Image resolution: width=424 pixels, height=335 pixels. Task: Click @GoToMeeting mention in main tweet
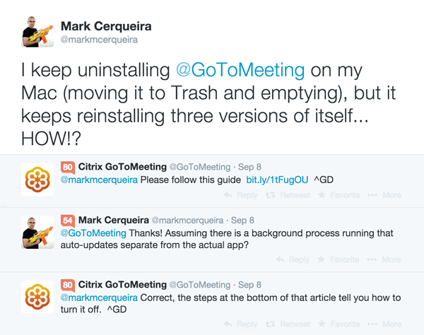(x=240, y=70)
